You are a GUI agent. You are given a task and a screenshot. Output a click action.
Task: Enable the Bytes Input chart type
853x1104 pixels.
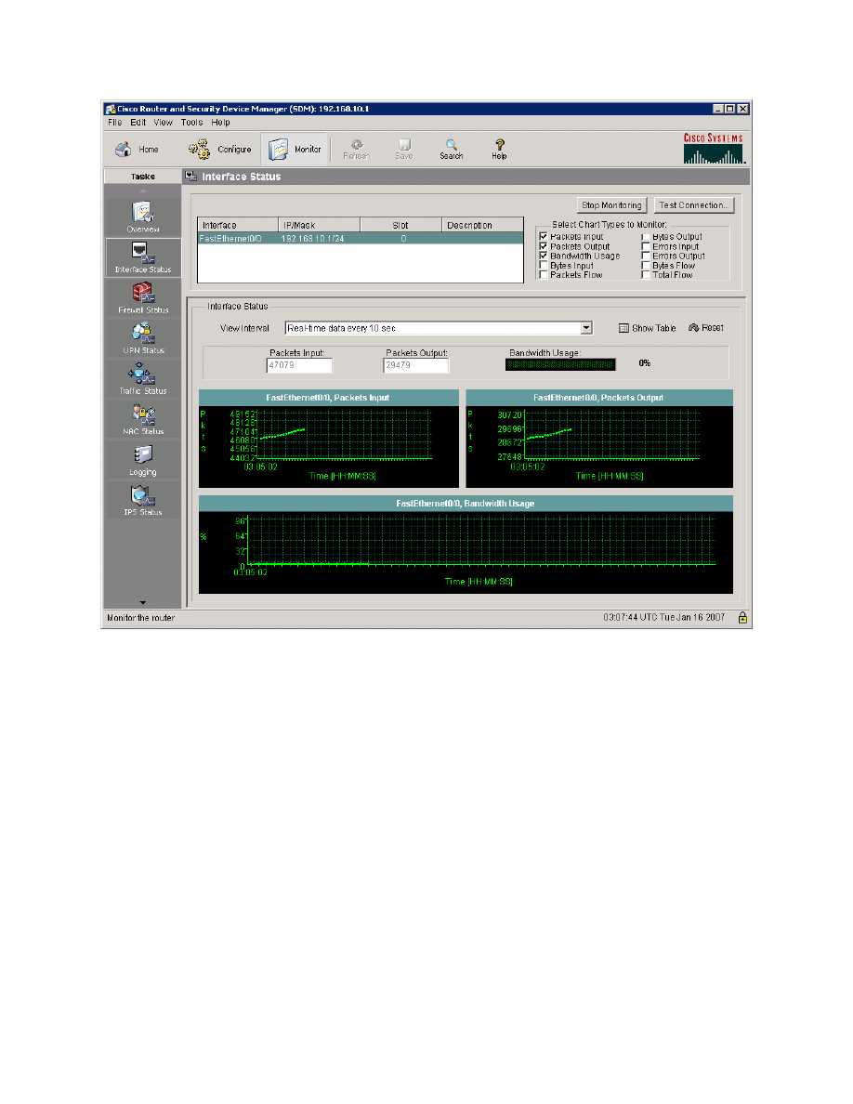point(544,266)
